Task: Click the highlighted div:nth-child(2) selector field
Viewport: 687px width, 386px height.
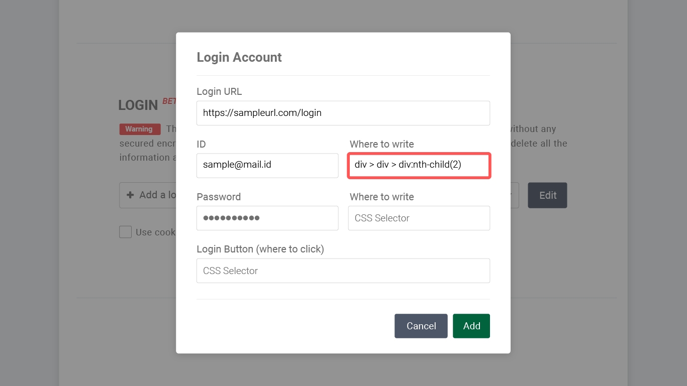Action: coord(419,165)
